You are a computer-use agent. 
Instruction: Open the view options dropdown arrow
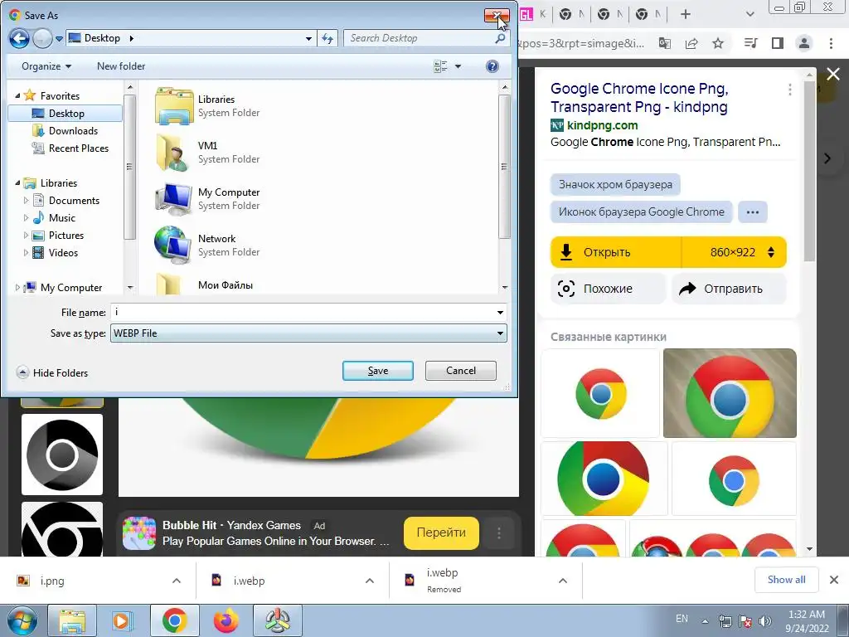point(458,66)
